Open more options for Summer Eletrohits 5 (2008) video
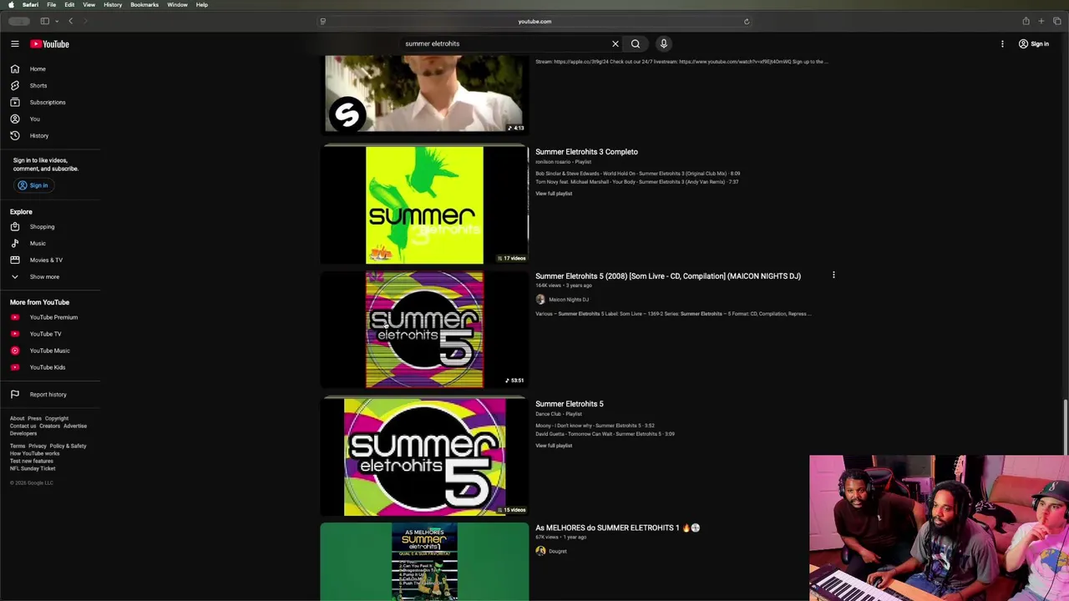Screen dimensions: 1069x601 (x=833, y=275)
